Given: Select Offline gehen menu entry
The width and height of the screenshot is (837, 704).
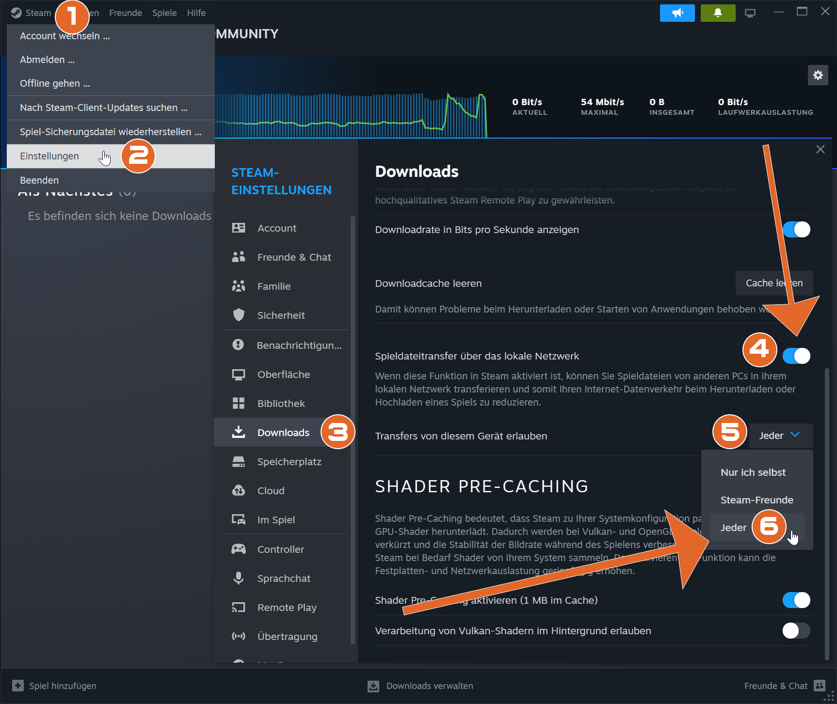Looking at the screenshot, I should pyautogui.click(x=111, y=83).
